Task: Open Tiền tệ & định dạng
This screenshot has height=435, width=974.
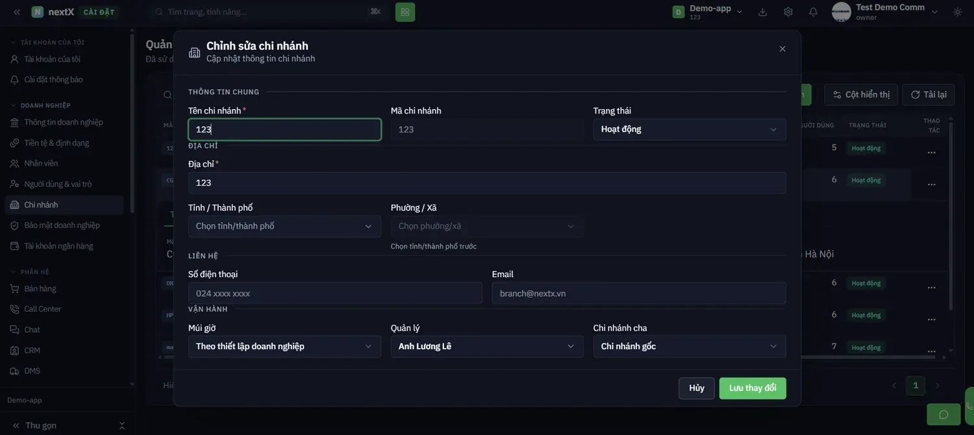Action: coord(64,143)
